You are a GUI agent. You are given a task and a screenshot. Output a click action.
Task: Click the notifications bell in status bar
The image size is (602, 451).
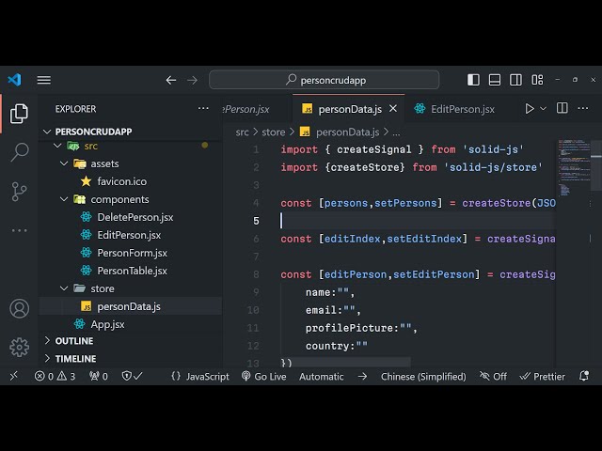[x=586, y=376]
